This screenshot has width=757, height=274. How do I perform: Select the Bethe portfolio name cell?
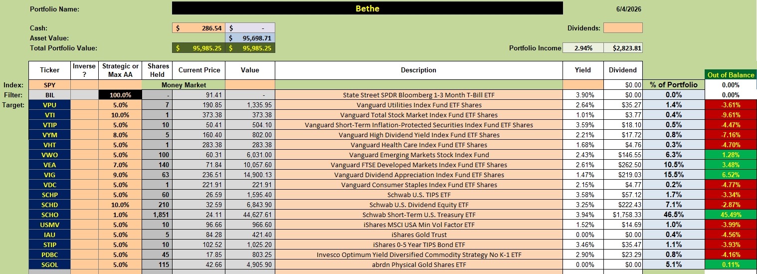[x=367, y=8]
